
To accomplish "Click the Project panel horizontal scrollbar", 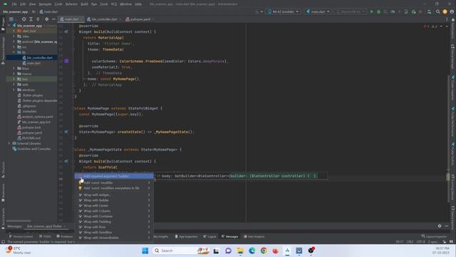I will point(19,221).
